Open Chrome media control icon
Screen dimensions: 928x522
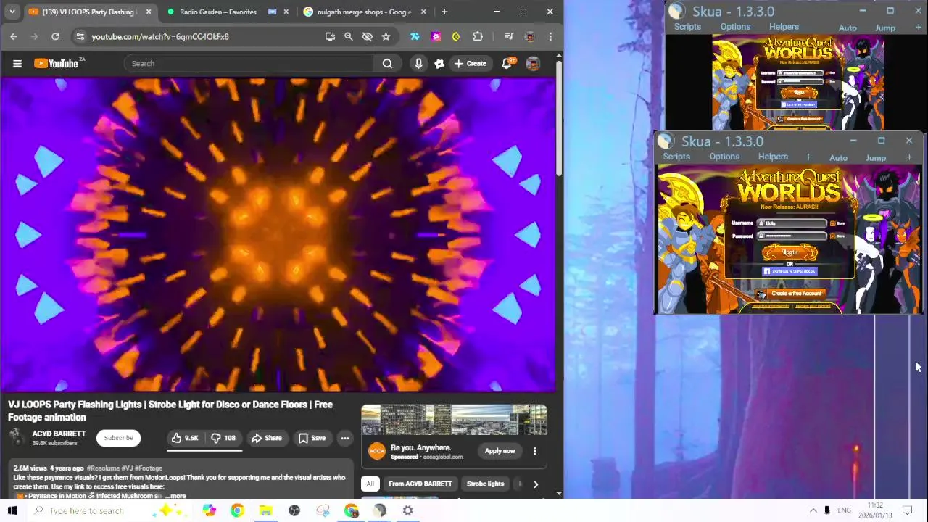508,36
